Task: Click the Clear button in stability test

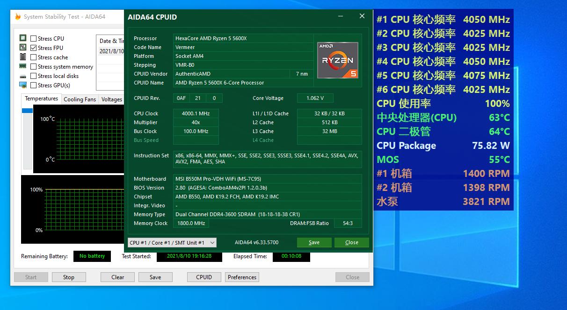Action: (x=118, y=277)
